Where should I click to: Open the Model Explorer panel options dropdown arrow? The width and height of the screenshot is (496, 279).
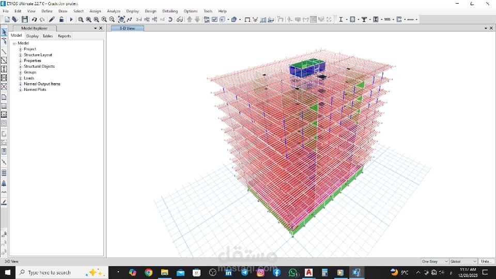point(95,28)
